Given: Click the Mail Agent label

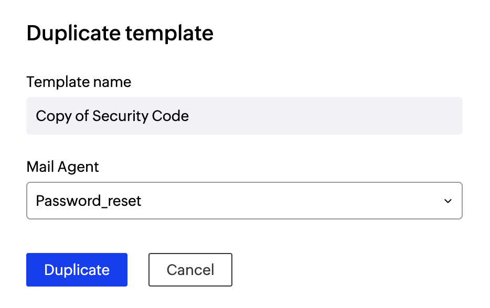Looking at the screenshot, I should click(x=62, y=167).
